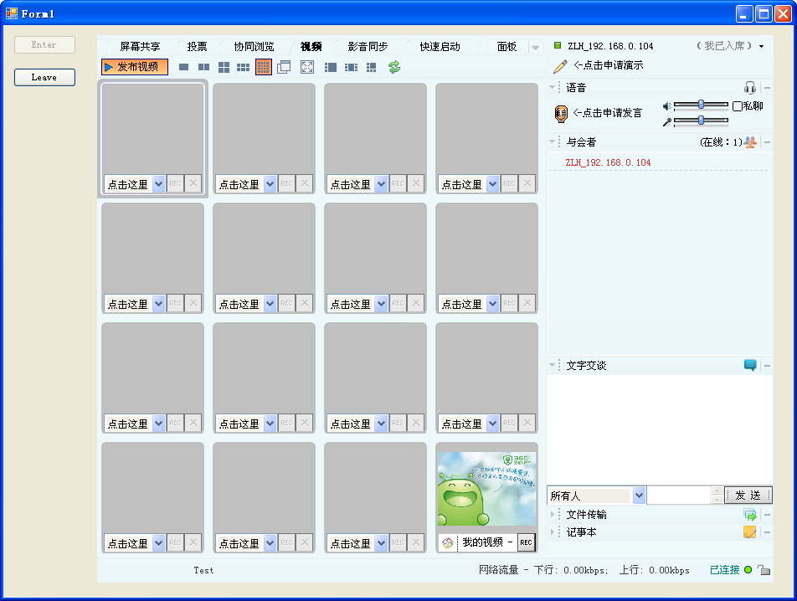Viewport: 797px width, 601px height.
Task: Click the fullscreen video icon in toolbar
Action: 307,67
